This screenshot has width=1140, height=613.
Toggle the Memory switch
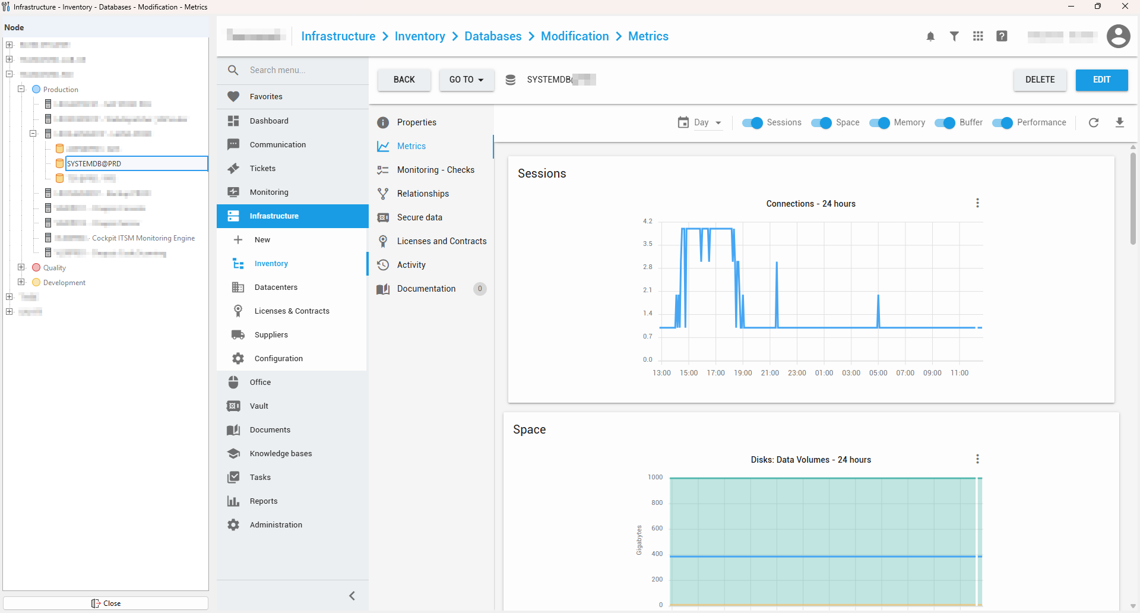tap(879, 122)
